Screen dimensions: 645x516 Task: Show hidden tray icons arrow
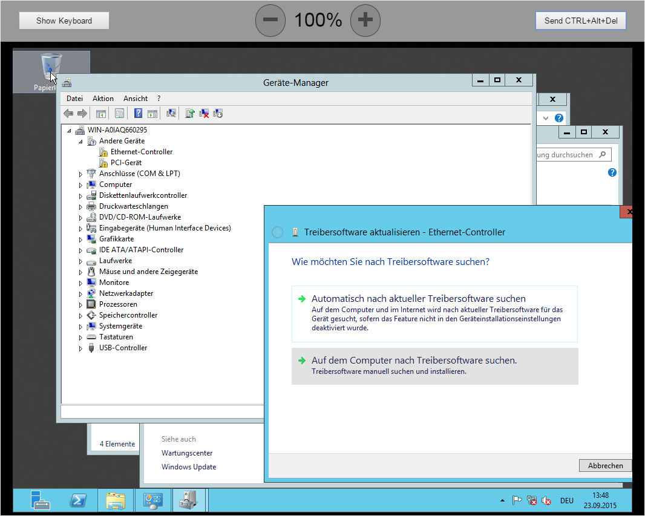click(502, 500)
